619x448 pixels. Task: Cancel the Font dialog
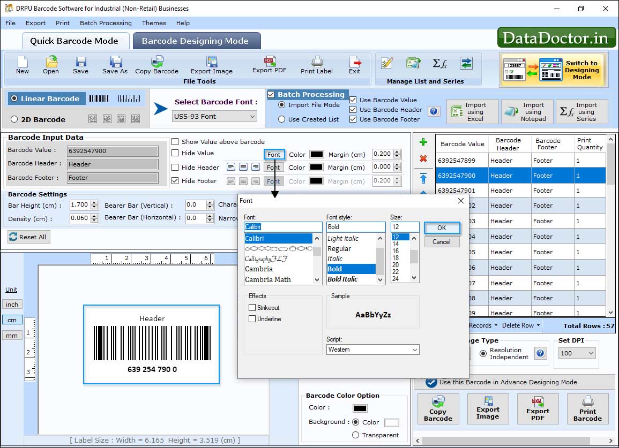[x=442, y=242]
